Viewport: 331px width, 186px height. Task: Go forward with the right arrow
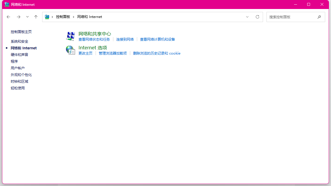(x=19, y=17)
